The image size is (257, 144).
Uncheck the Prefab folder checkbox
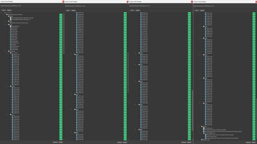200,126
